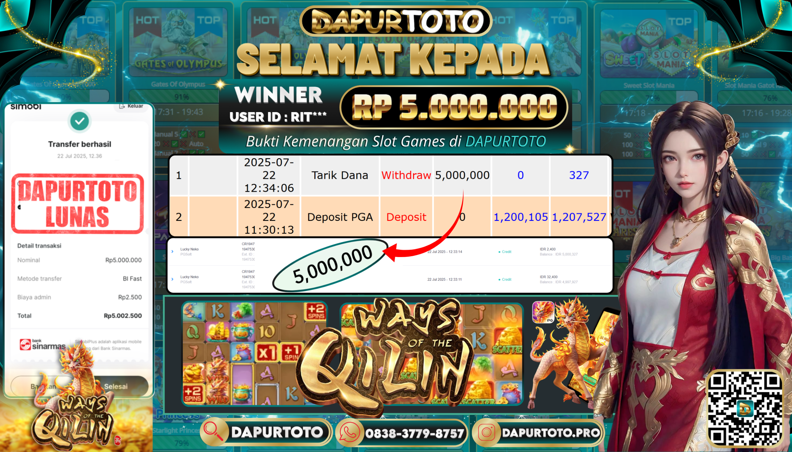Click the Sweet Slot Mania game thumbnail
Screen dimensions: 792x452
point(649,44)
